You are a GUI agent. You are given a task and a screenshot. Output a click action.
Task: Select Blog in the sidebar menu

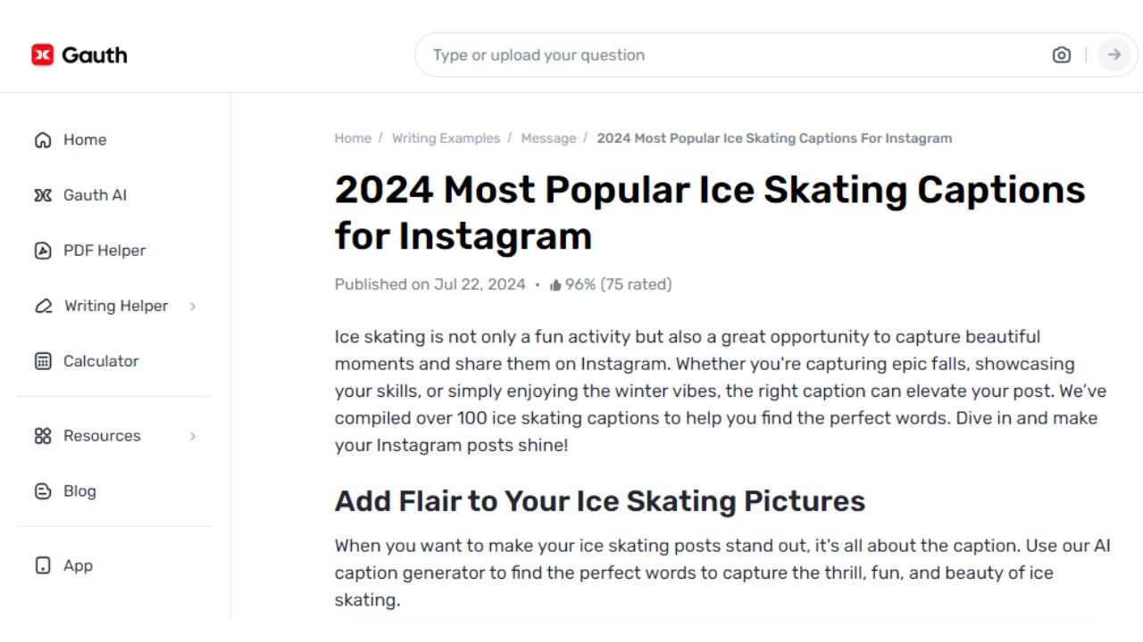tap(79, 490)
